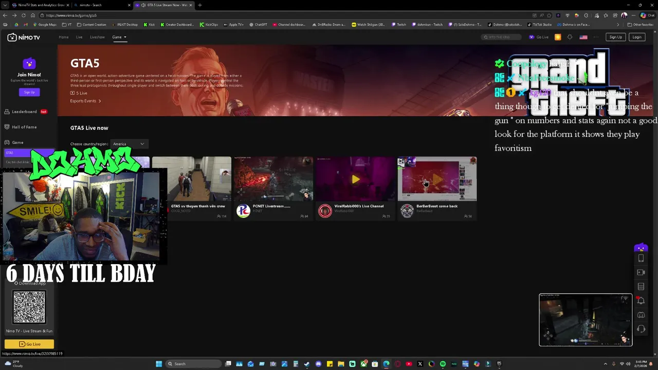
Task: Click the Login button
Action: tap(637, 37)
